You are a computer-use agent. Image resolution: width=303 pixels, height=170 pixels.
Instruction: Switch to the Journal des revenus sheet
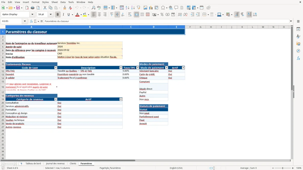(55, 164)
